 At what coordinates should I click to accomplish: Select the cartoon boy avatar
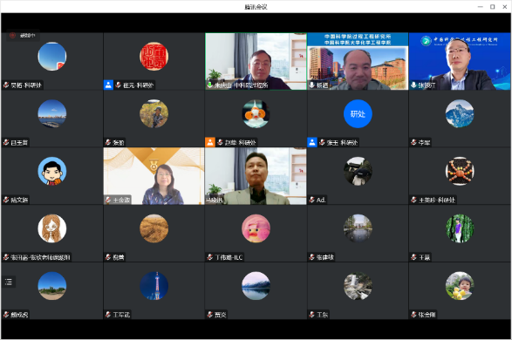click(52, 171)
